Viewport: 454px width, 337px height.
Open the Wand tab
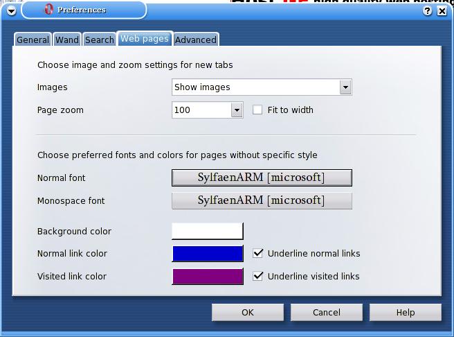click(67, 40)
